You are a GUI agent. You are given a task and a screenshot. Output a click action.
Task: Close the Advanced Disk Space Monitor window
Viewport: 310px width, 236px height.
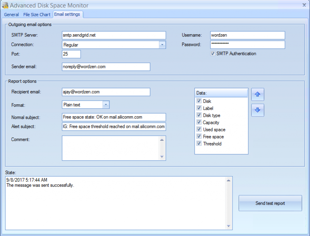304,5
